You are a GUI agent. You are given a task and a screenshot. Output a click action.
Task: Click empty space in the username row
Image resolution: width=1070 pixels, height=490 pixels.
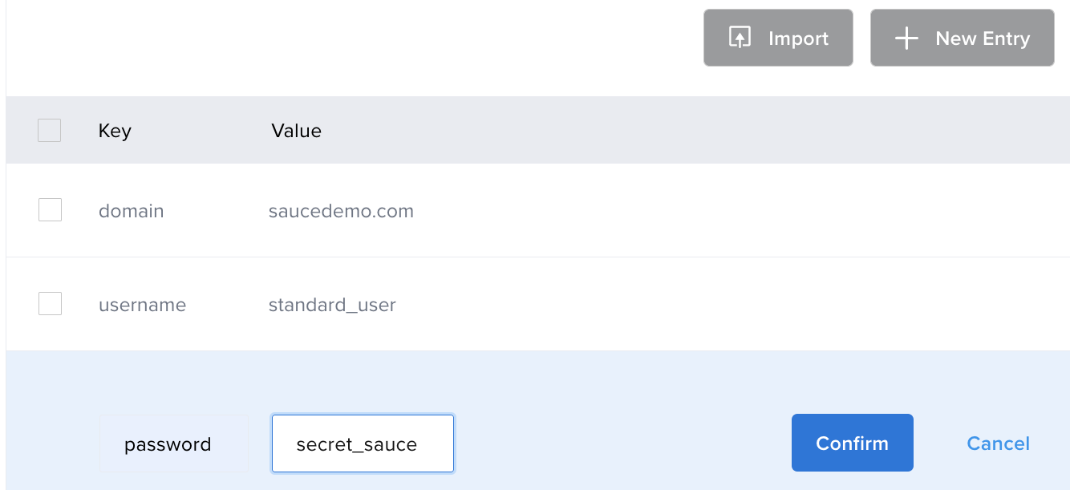coord(722,305)
